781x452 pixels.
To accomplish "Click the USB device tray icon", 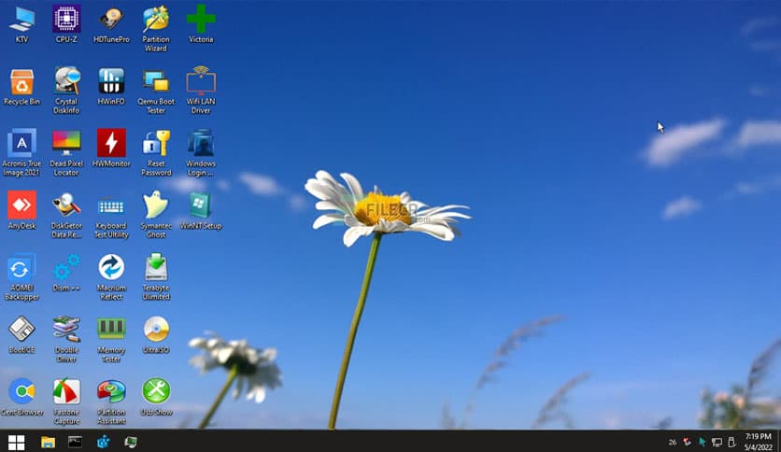I will coord(731,442).
